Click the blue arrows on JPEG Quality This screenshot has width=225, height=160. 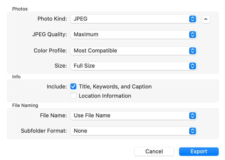click(x=192, y=35)
